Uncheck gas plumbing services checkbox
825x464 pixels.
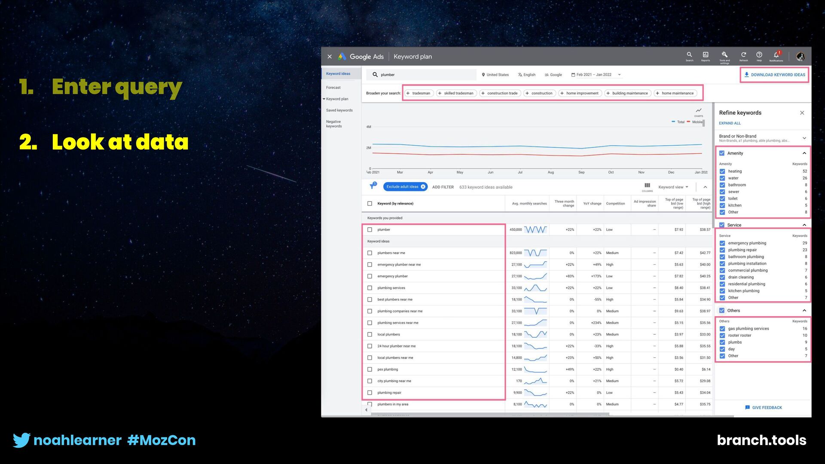pos(722,329)
